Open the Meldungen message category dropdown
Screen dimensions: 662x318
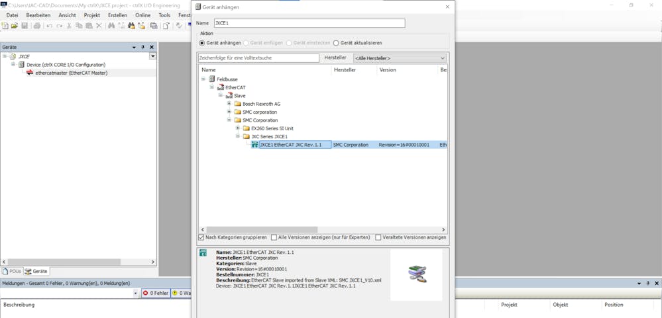click(136, 293)
